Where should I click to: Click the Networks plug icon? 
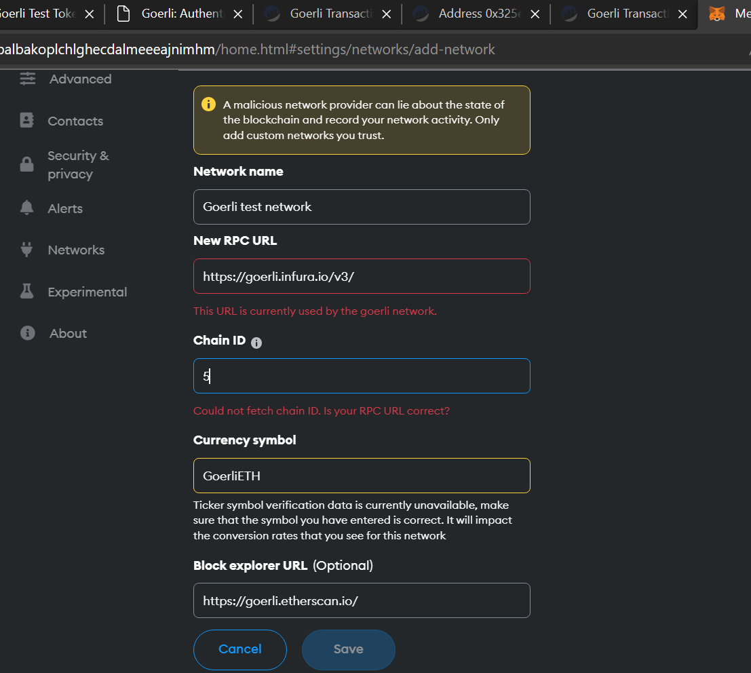coord(27,250)
